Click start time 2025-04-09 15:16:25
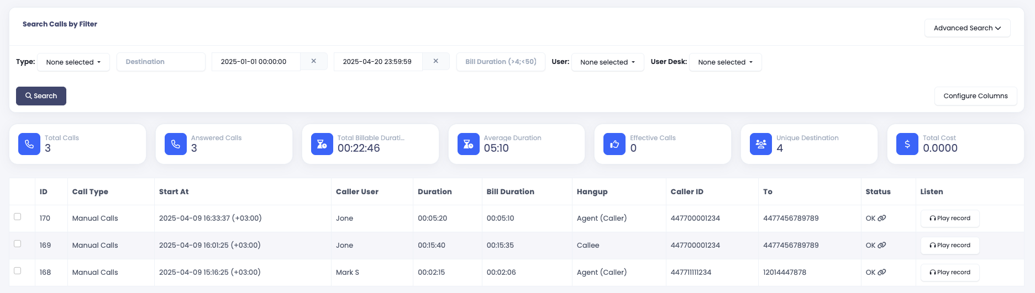Image resolution: width=1035 pixels, height=293 pixels. [209, 273]
